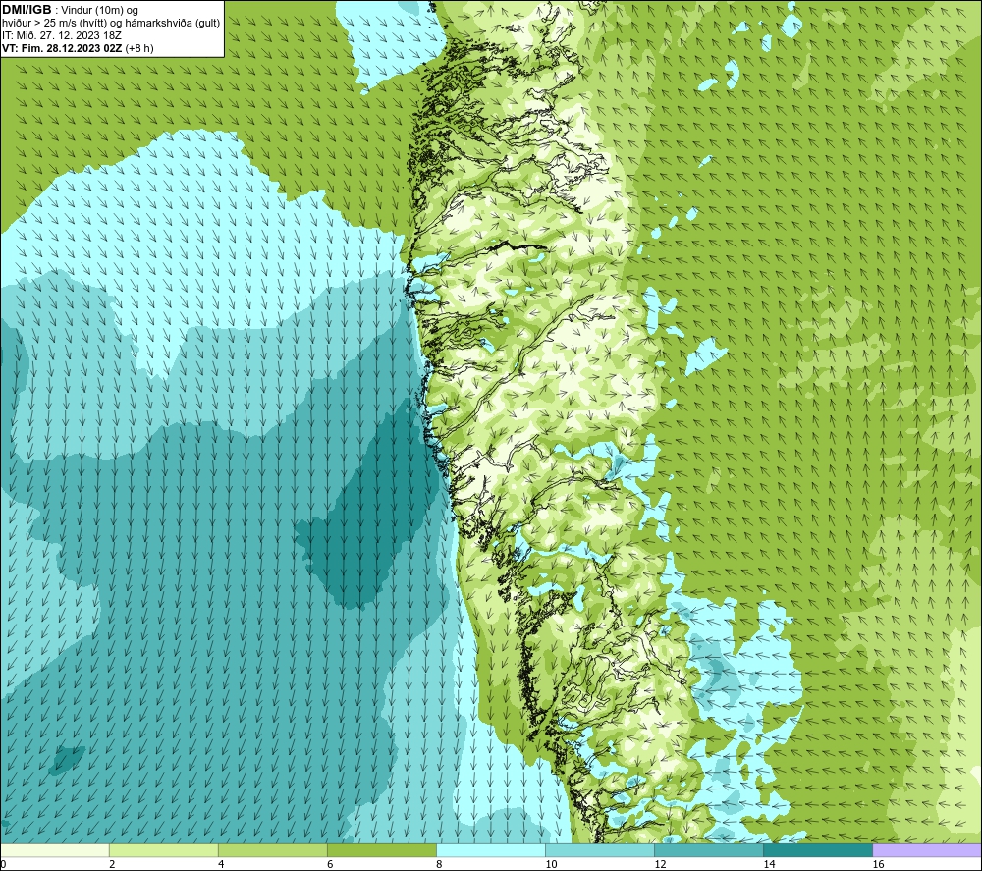Click the 'VT: Fim. 28.12.2023 02Z (+8 h)' line
The image size is (982, 871).
point(78,48)
